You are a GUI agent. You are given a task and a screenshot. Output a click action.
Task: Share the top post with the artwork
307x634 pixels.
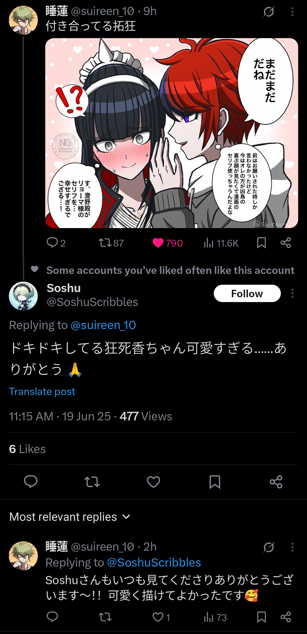pos(285,243)
